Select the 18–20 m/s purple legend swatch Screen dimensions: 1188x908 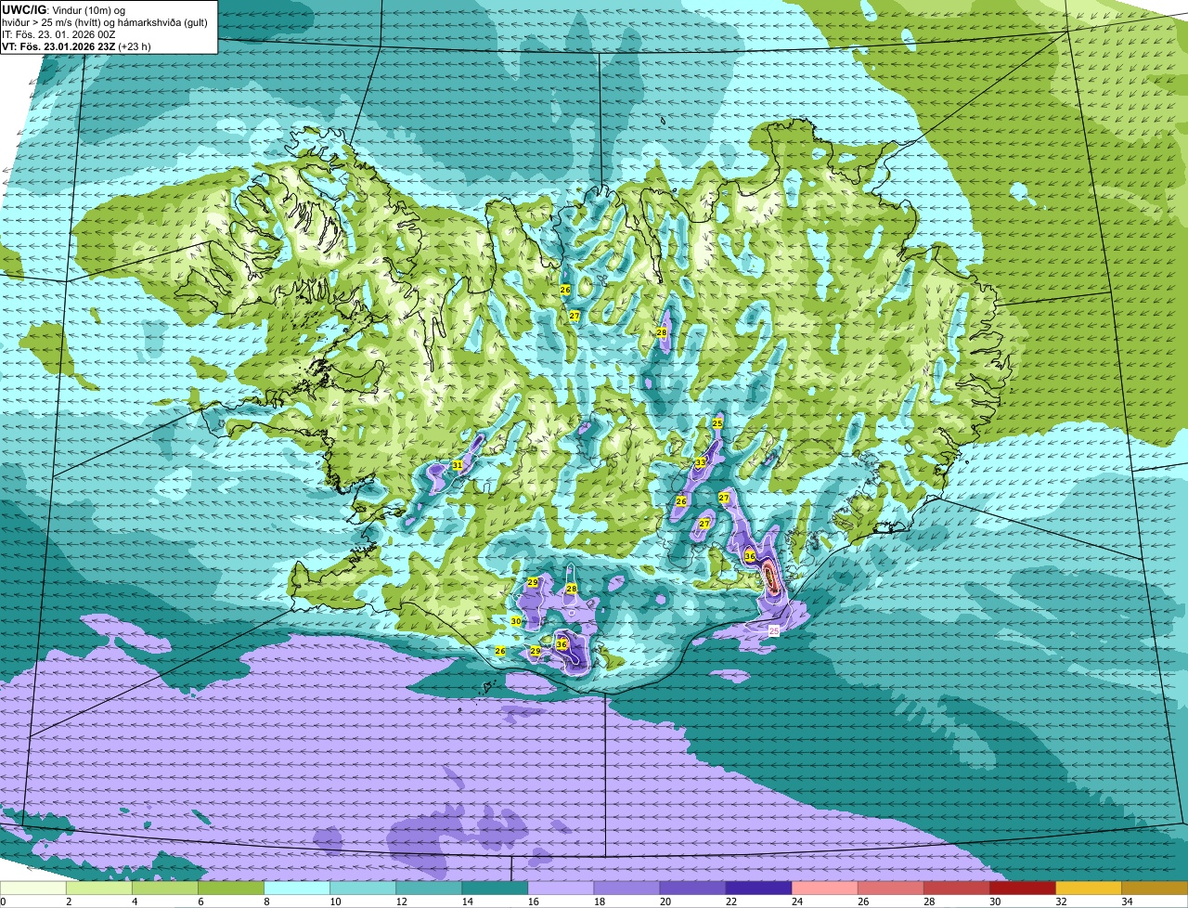click(626, 888)
